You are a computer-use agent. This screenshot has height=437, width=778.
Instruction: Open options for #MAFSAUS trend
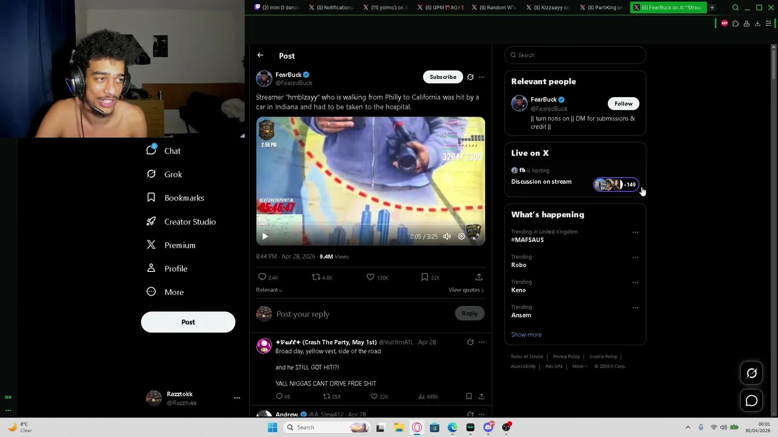pos(635,232)
